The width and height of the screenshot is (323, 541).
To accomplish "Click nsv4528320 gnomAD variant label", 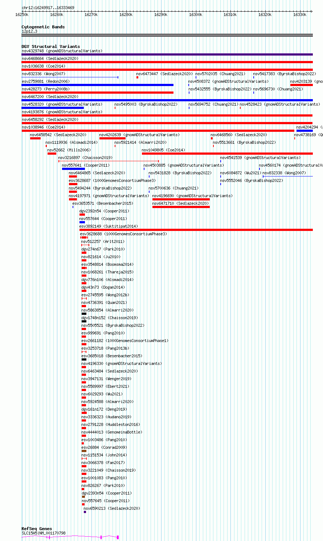I will 62,104.
